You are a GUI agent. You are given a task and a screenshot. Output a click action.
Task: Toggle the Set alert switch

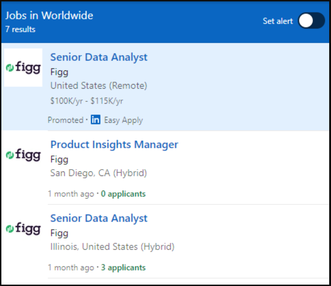click(311, 20)
